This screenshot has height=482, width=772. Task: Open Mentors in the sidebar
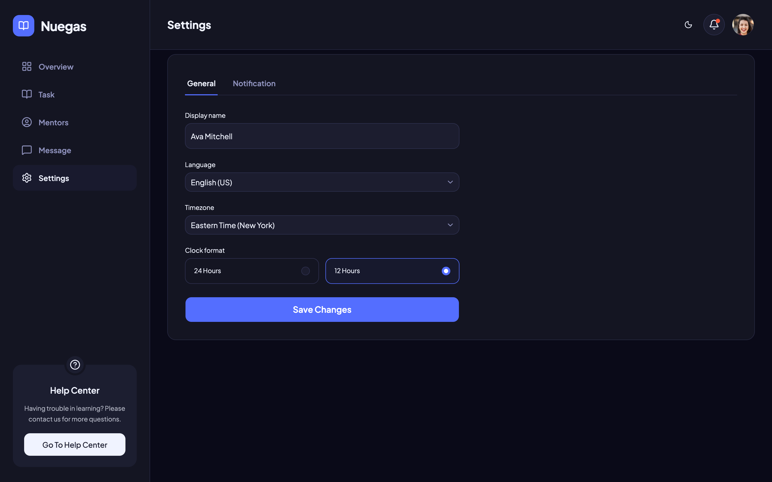click(x=75, y=122)
